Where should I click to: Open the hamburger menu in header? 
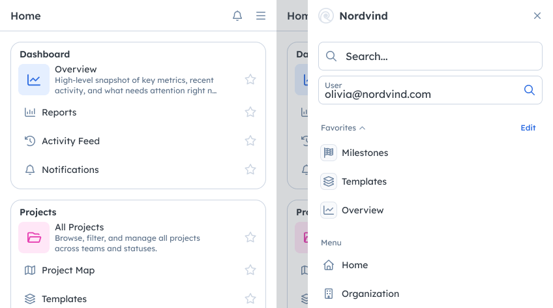pyautogui.click(x=261, y=16)
